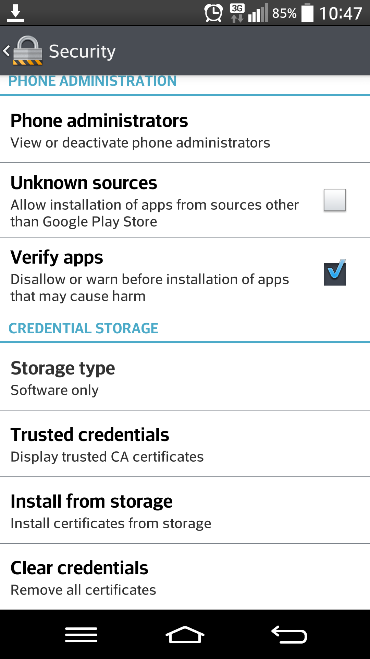Image resolution: width=370 pixels, height=659 pixels.
Task: Tap the signal strength bars icon
Action: 258,13
